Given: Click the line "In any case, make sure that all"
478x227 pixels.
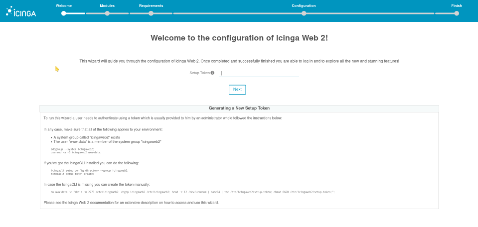Looking at the screenshot, I should (103, 129).
